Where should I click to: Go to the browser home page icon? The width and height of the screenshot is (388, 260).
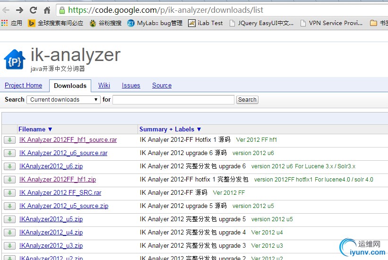click(47, 10)
